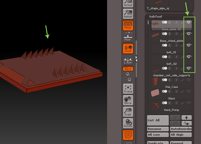Toggle union mode switch on Glass row

click(x=164, y=91)
